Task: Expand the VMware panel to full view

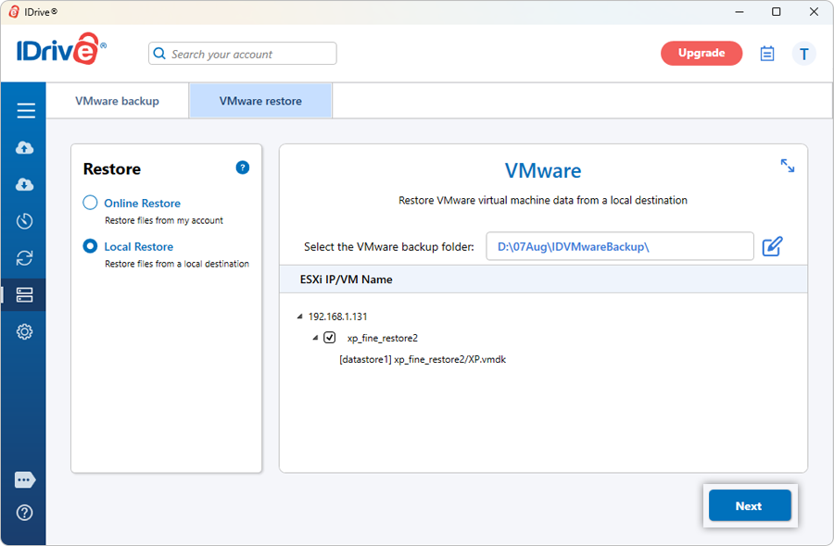Action: click(787, 166)
